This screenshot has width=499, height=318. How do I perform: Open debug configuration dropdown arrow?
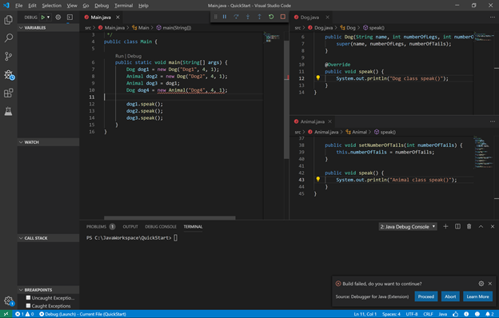tap(48, 17)
